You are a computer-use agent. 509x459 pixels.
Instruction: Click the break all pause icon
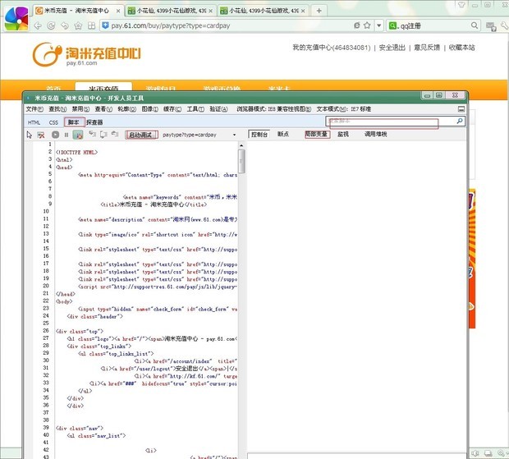point(66,134)
